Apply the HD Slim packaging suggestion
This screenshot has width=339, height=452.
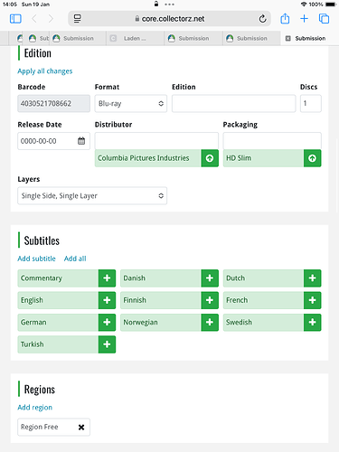(x=312, y=158)
